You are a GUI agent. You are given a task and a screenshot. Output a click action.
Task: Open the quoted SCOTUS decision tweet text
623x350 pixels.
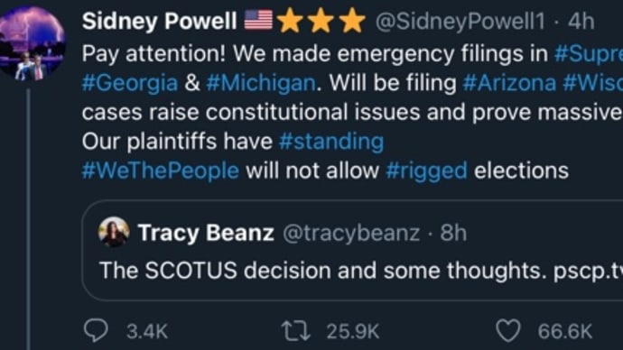[x=361, y=271]
